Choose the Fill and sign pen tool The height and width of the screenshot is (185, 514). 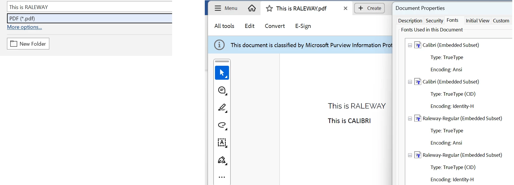click(222, 160)
